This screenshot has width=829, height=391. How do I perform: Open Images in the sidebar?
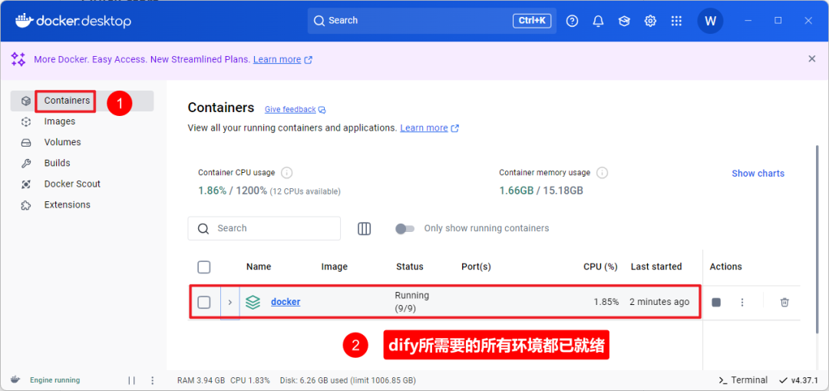[x=82, y=121]
